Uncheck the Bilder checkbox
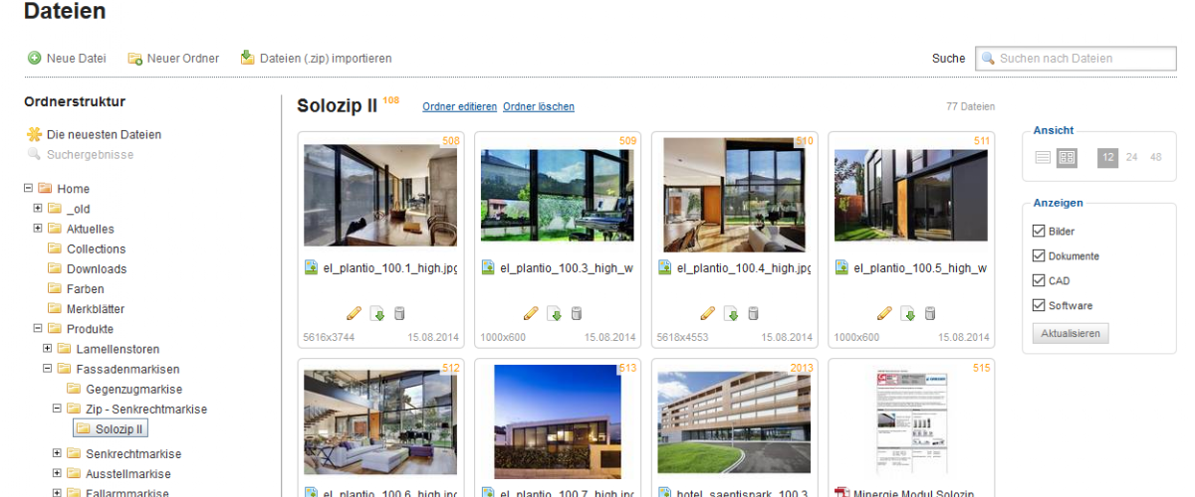Screen dimensions: 1195x497 pyautogui.click(x=1040, y=231)
